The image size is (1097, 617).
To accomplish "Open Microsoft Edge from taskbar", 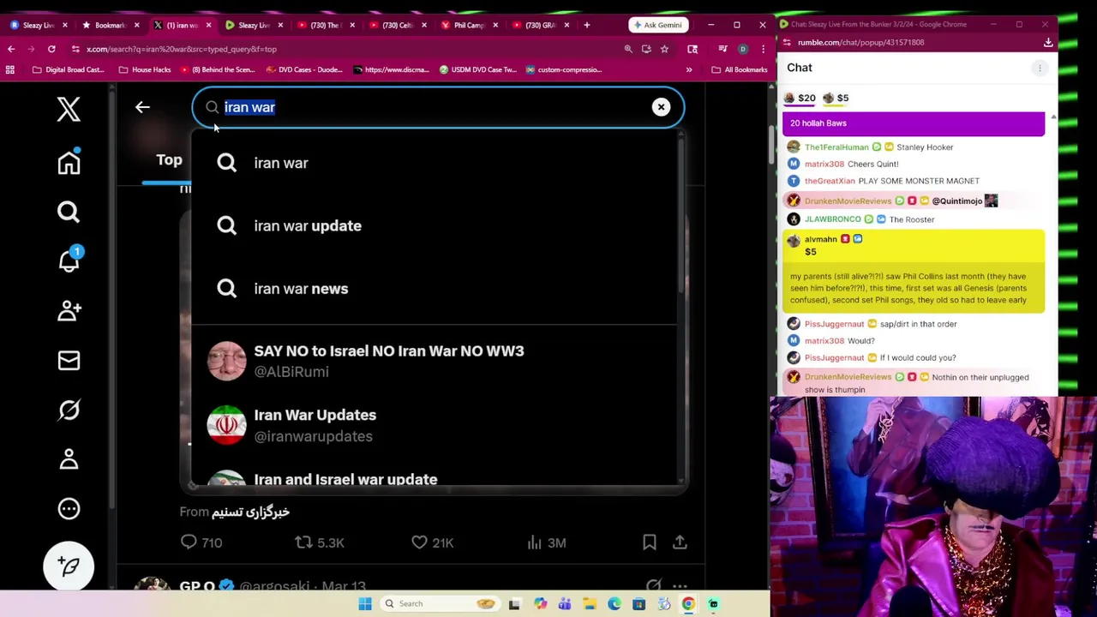I will coord(614,603).
